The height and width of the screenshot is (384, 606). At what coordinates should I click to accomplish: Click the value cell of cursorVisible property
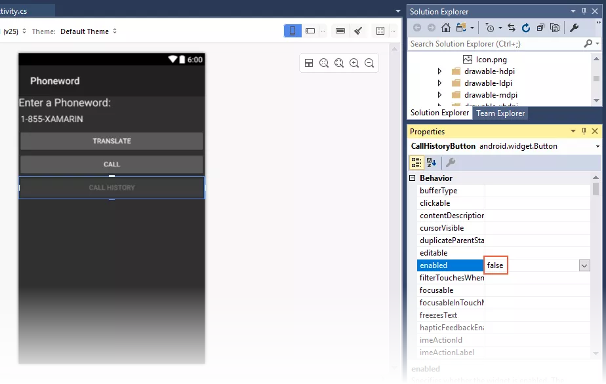pyautogui.click(x=537, y=228)
